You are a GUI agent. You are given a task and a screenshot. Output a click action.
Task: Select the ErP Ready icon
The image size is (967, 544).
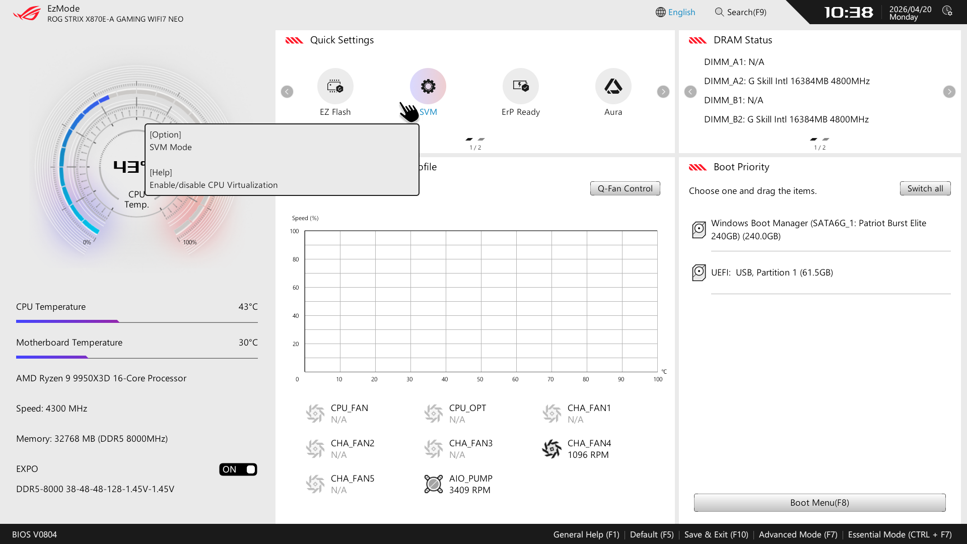520,86
